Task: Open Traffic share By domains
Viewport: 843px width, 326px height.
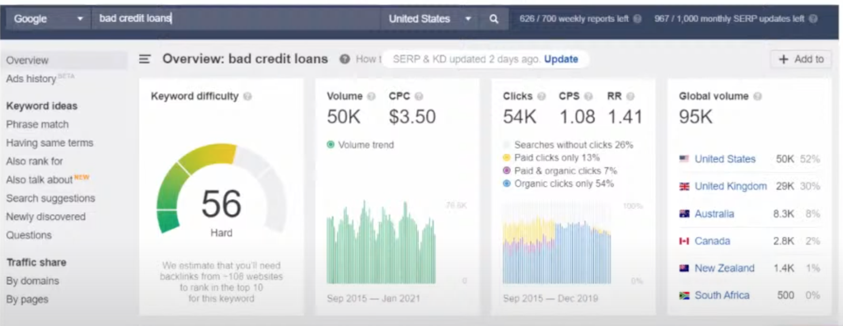Action: point(33,281)
